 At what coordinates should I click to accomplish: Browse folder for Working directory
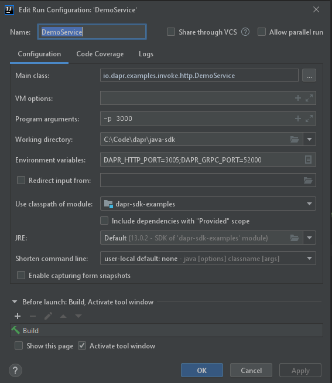295,139
